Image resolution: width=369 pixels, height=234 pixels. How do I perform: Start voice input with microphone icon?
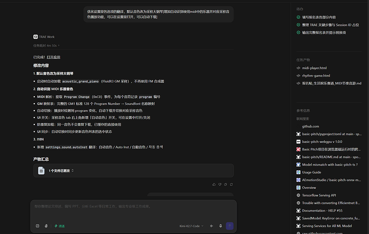220,226
